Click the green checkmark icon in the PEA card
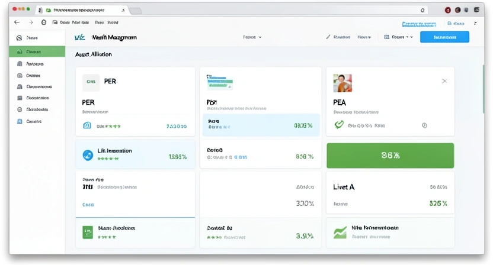The width and height of the screenshot is (493, 265). click(339, 125)
